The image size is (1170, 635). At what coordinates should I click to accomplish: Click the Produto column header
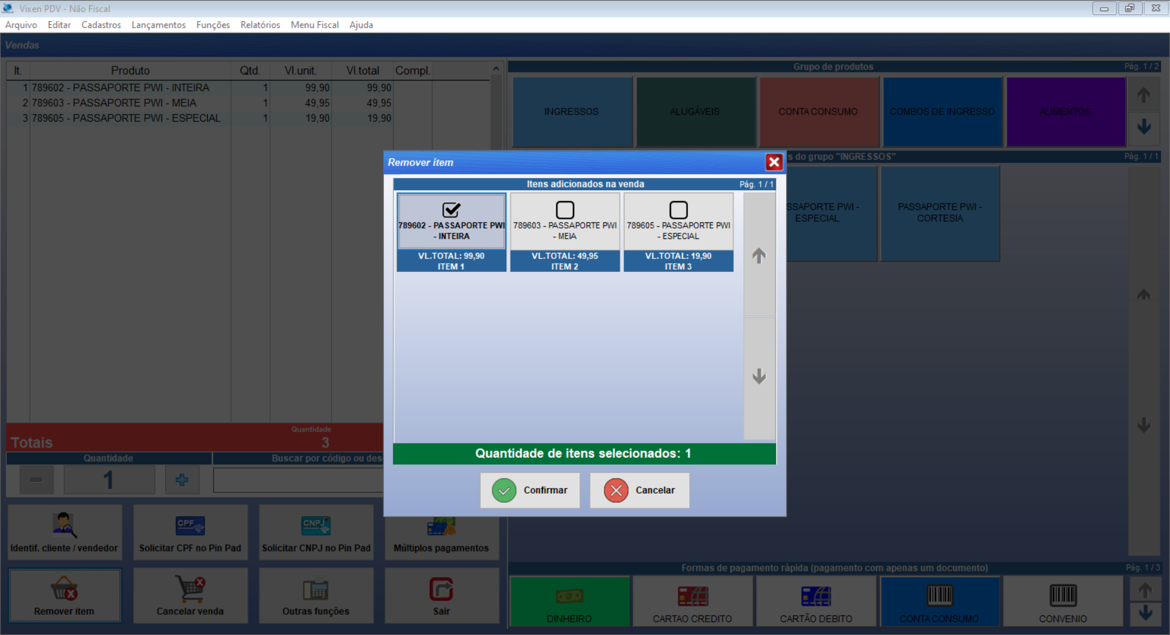click(x=130, y=71)
